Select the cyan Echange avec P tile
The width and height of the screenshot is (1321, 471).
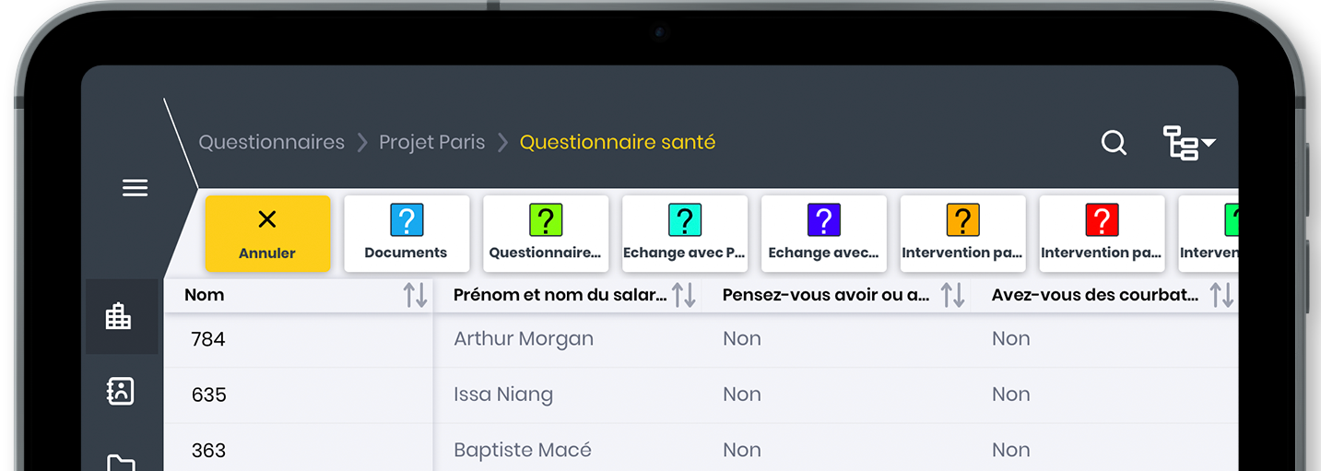(x=685, y=233)
